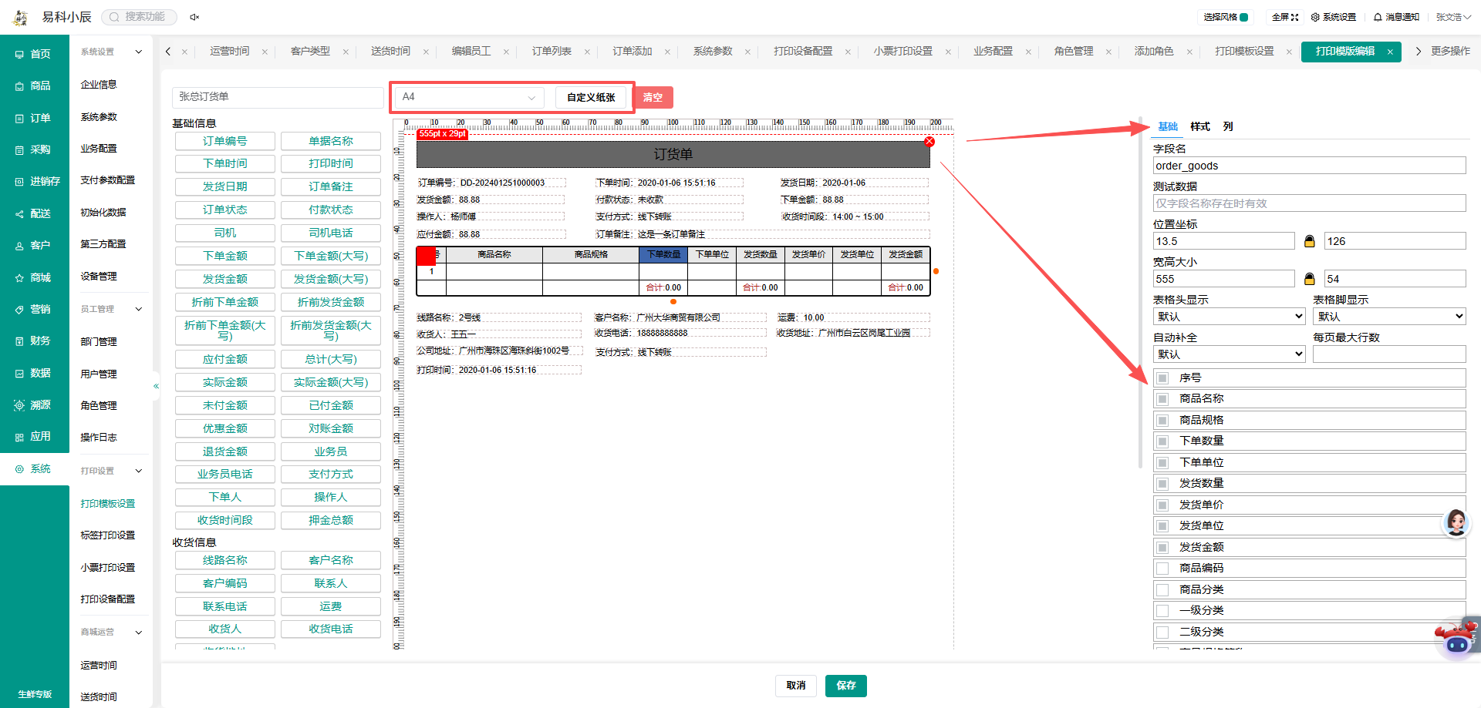The height and width of the screenshot is (708, 1481).
Task: Click the 自定义纸张 custom paper button
Action: [591, 98]
